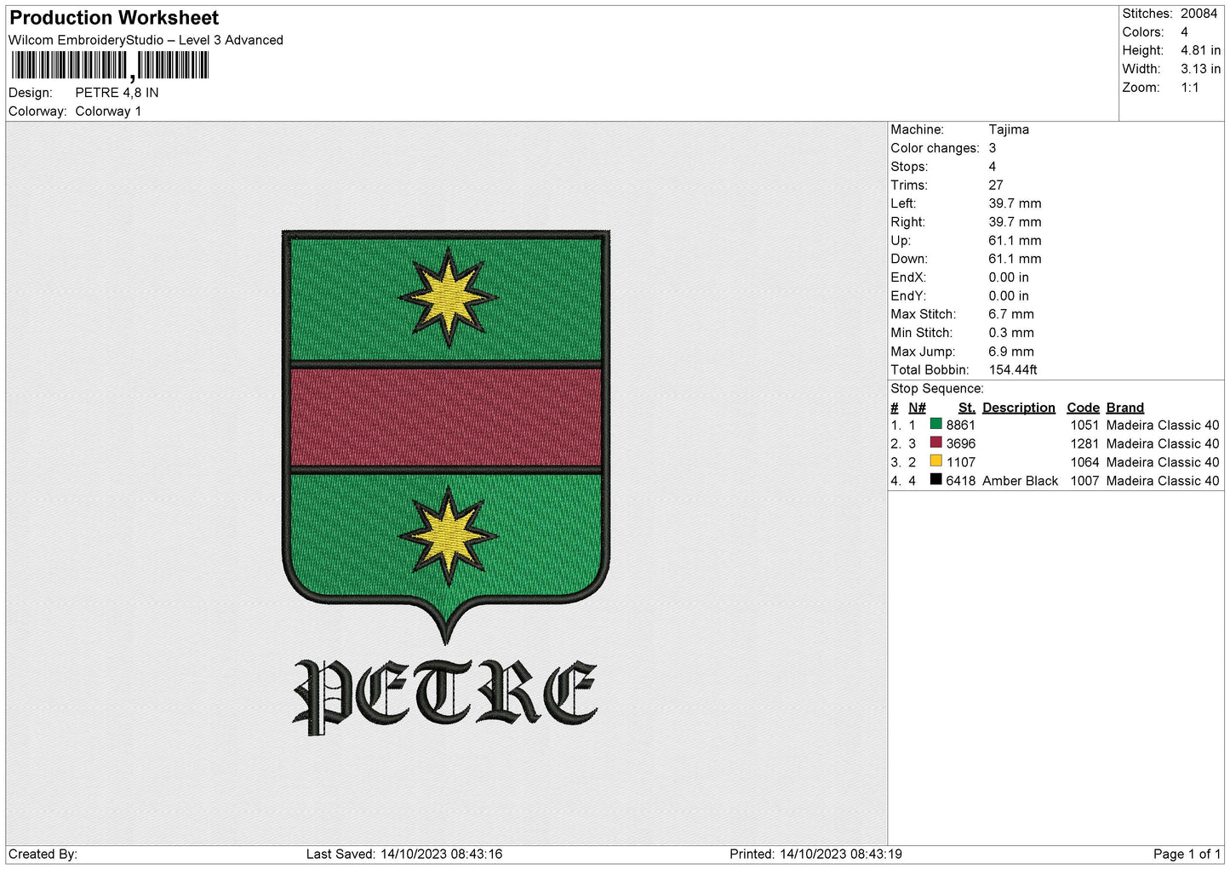This screenshot has width=1230, height=869.
Task: Click the green 8861 thread color swatch
Action: 935,424
